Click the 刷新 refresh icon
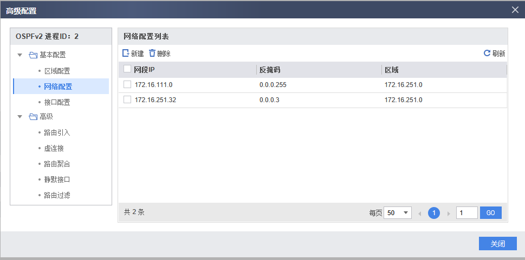Screen dimensions: 525x260 click(x=487, y=54)
